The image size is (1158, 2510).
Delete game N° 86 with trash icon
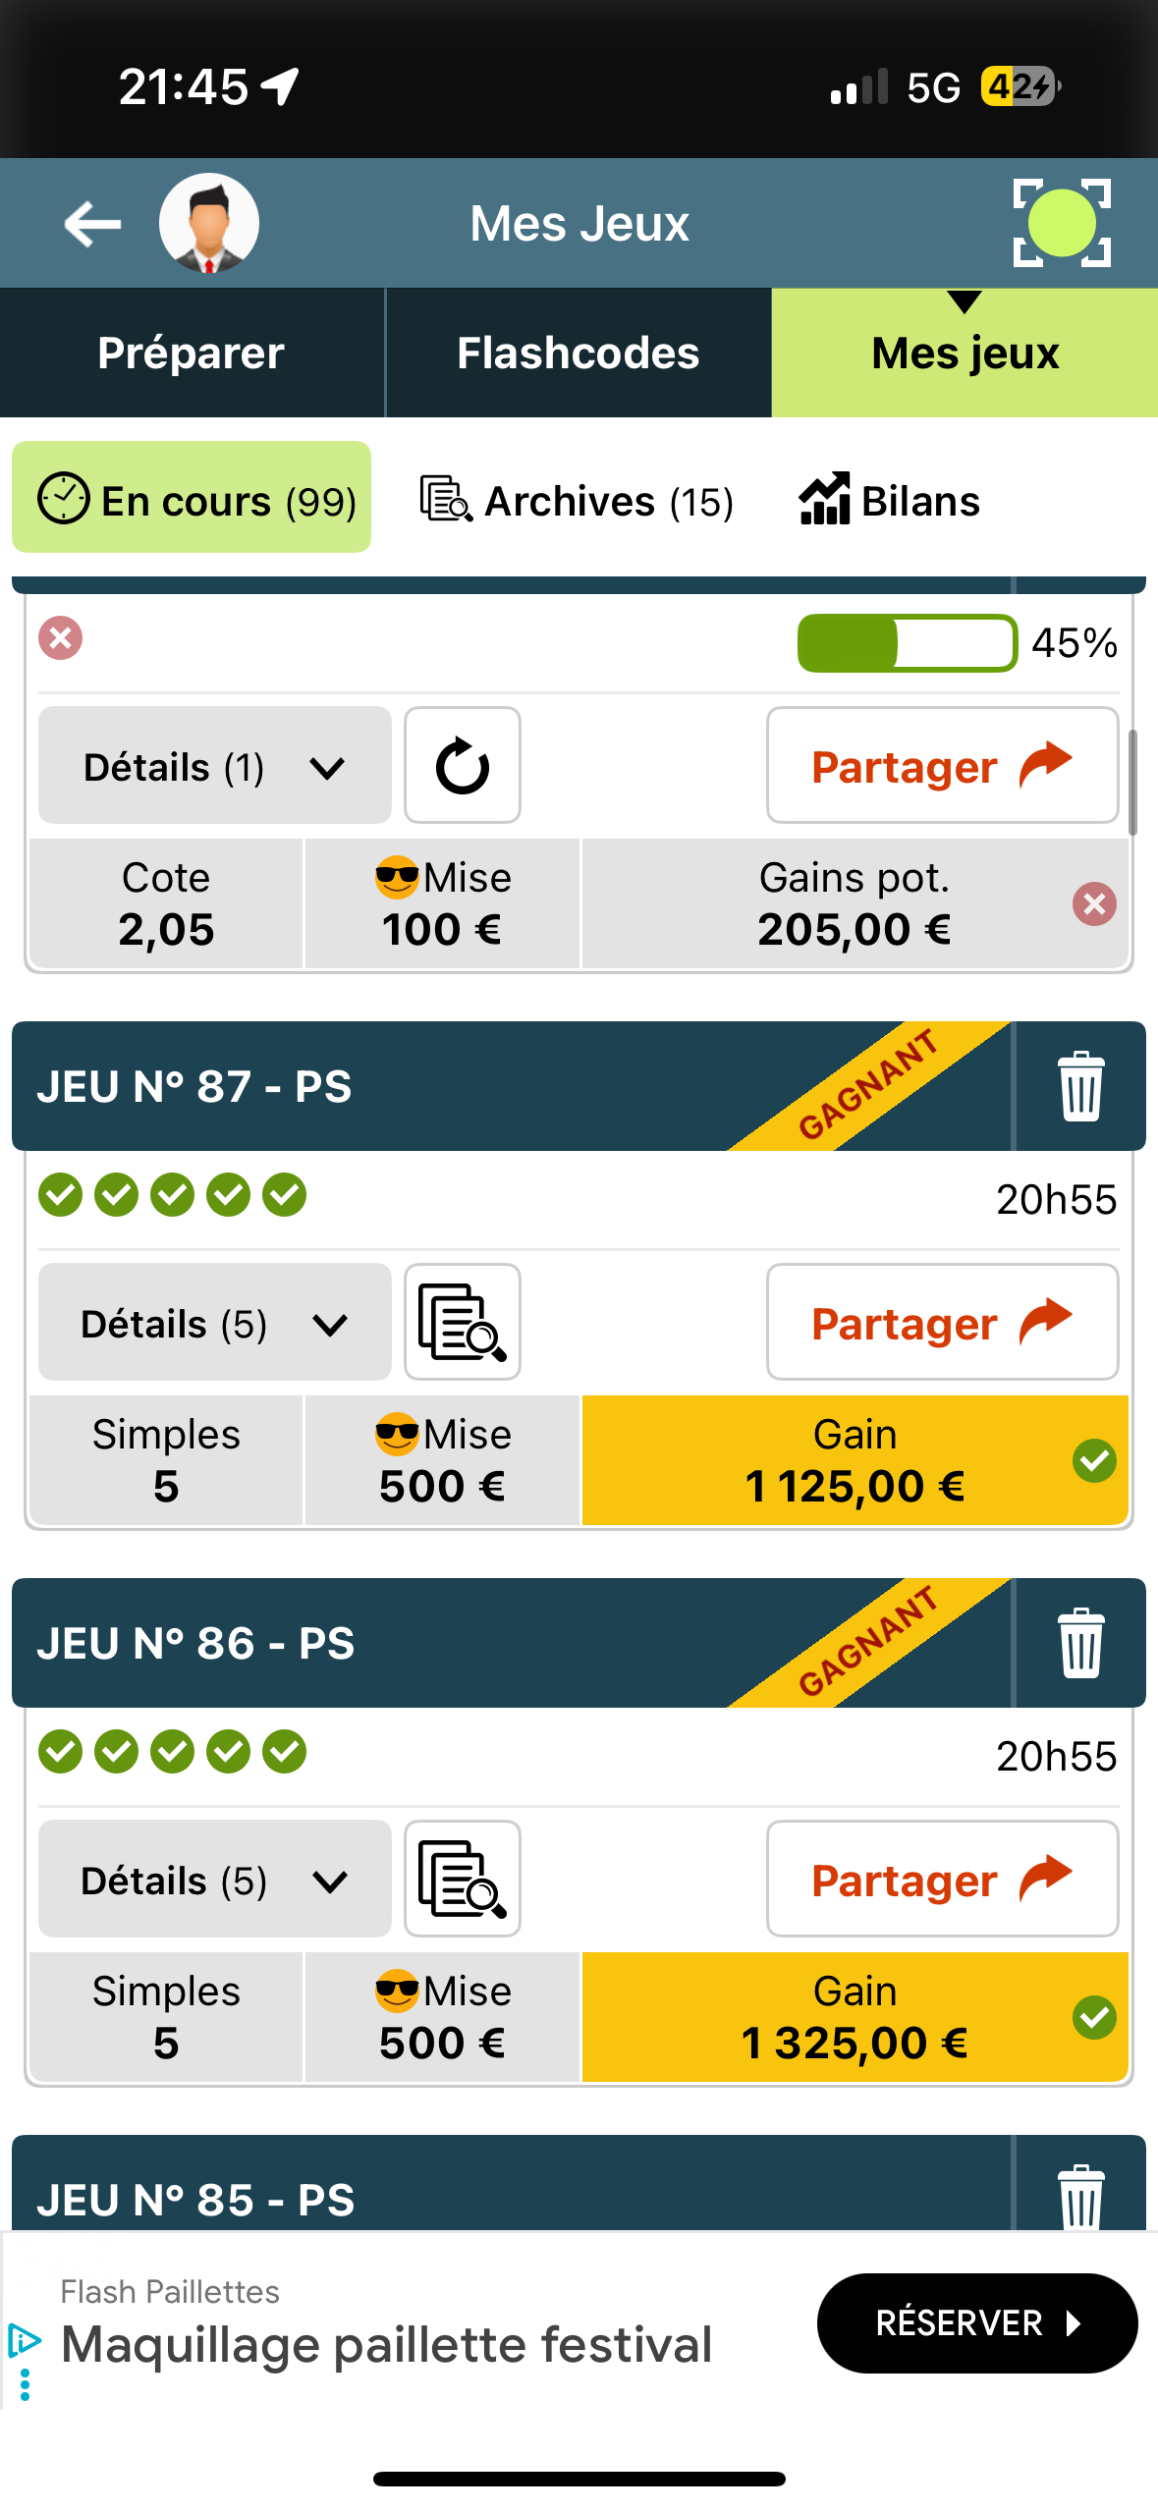tap(1081, 1643)
